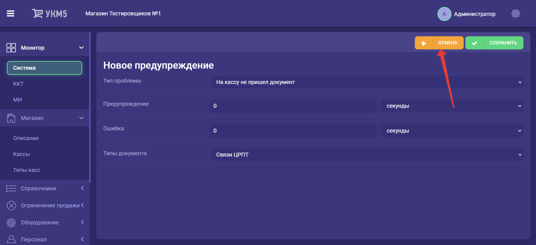Click the Administrator avatar icon
This screenshot has width=536, height=245.
click(444, 14)
